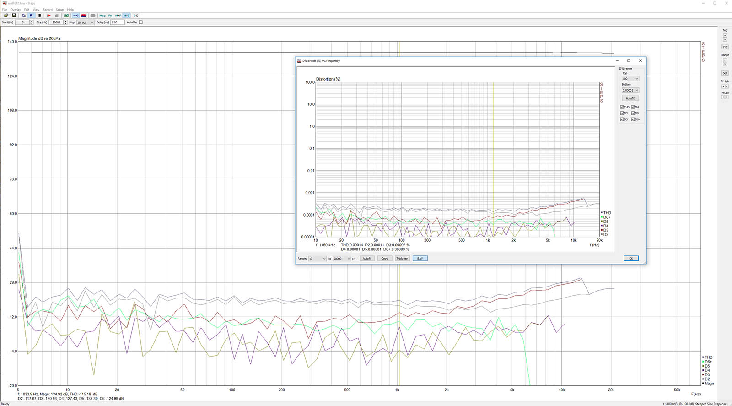The height and width of the screenshot is (406, 732).
Task: Uncheck D5 checkbox in Distortion window
Action: click(x=633, y=113)
